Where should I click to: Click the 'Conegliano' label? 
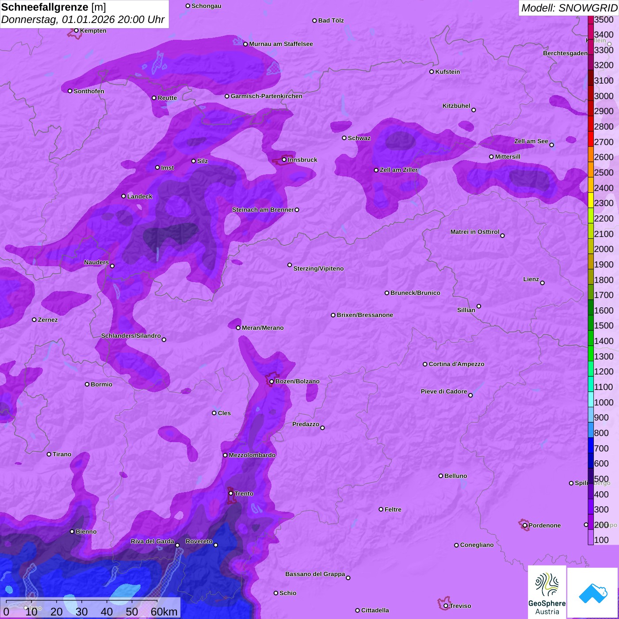tap(477, 545)
